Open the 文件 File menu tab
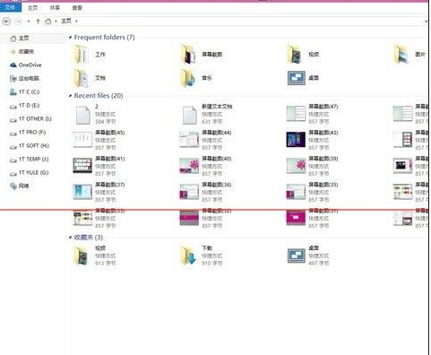Screen dimensions: 431x355 tap(11, 7)
